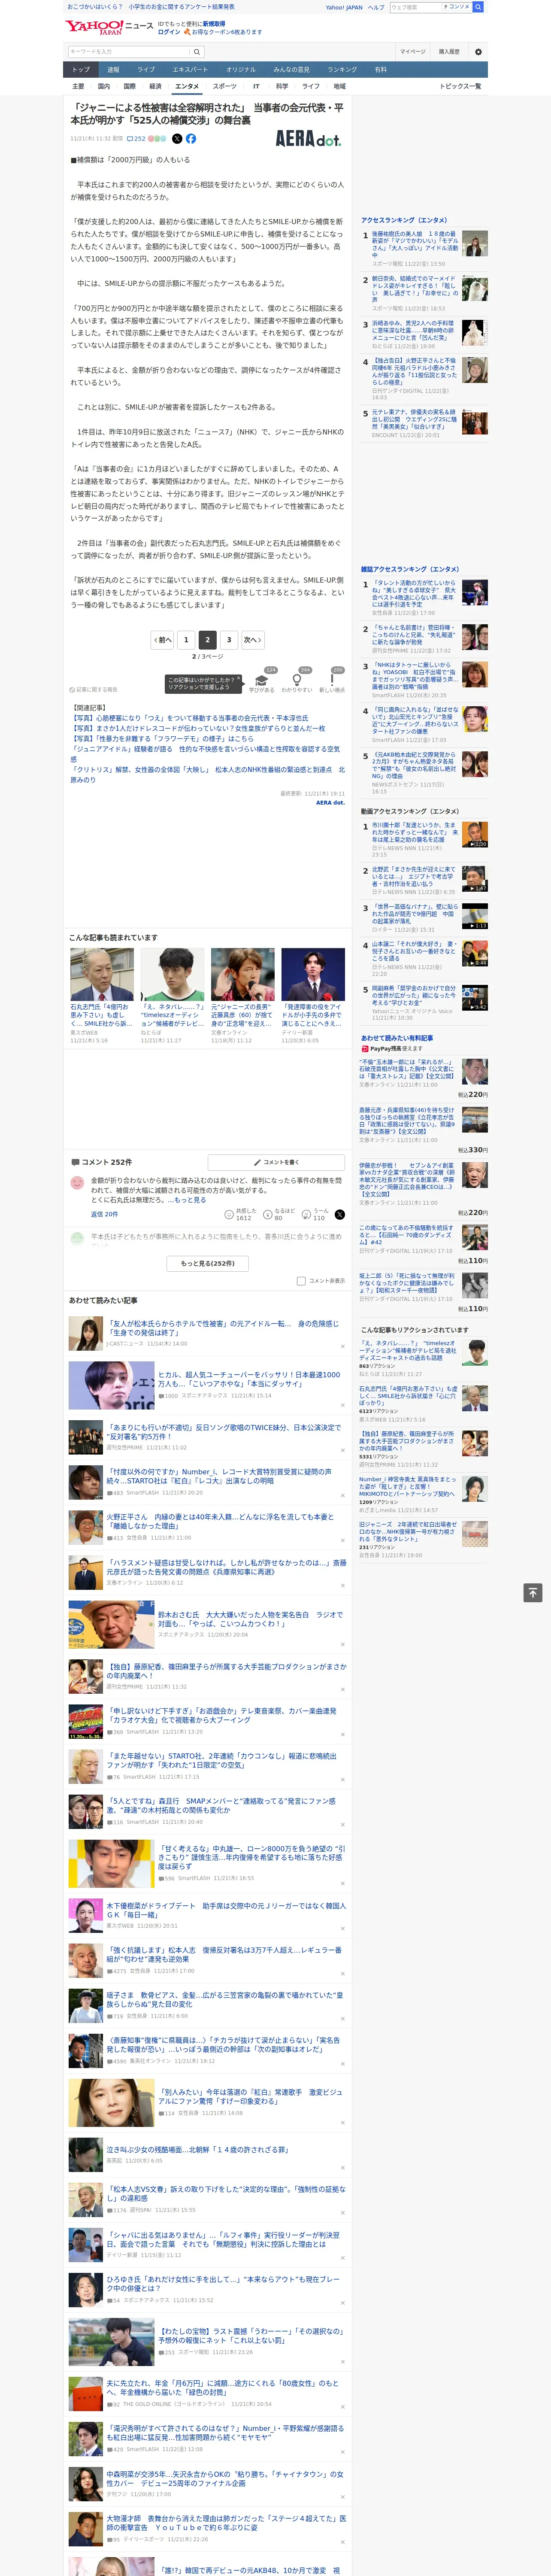Go to pagination page 1

[x=186, y=640]
